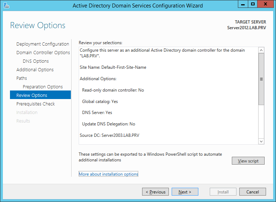Open More about installation options link

(108, 174)
